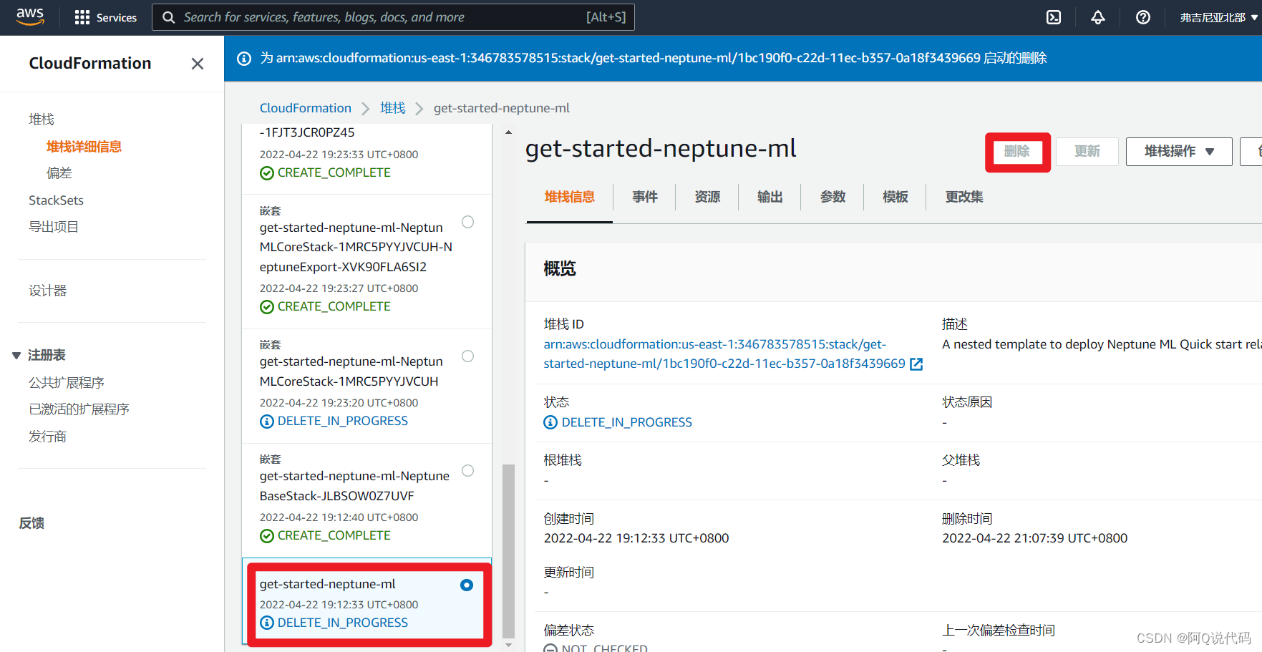This screenshot has height=652, width=1262.
Task: Click check icon of NeptuneExport CREATE_COMPLETE status
Action: pyautogui.click(x=267, y=307)
